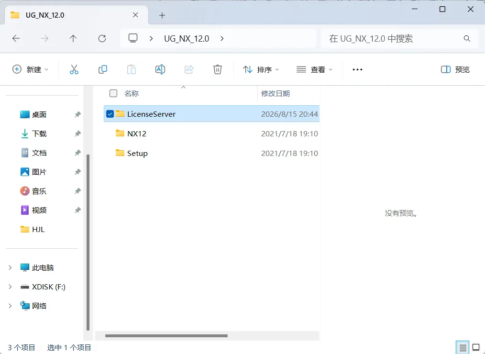Image resolution: width=485 pixels, height=354 pixels.
Task: Copy the selected LicenseServer folder
Action: 103,69
